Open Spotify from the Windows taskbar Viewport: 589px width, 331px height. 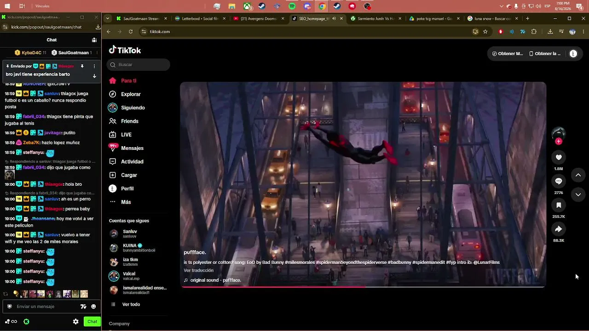coord(292,6)
